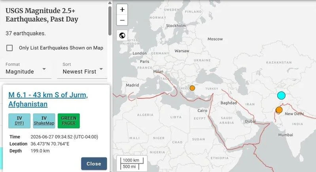Click the scrollbar up arrow
Screen dimensions: 316x172
tap(110, 3)
